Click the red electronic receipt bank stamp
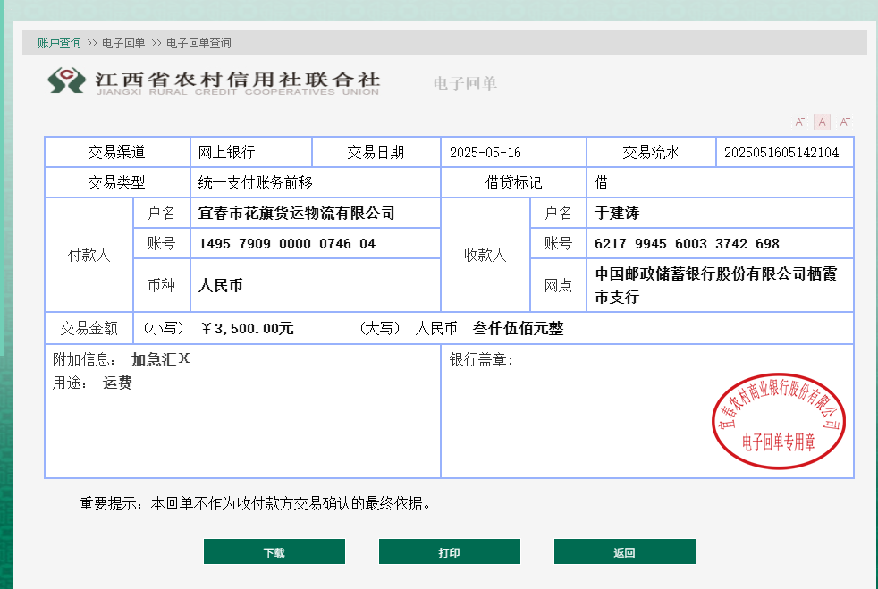This screenshot has width=878, height=589. 779,421
